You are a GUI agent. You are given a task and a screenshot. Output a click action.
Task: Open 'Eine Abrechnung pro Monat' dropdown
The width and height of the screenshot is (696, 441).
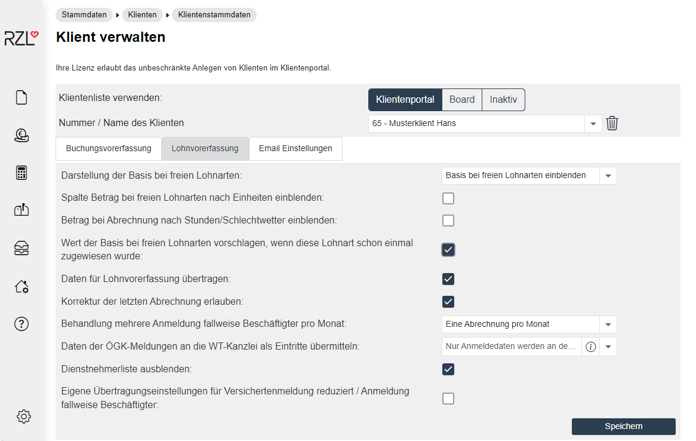tap(608, 324)
